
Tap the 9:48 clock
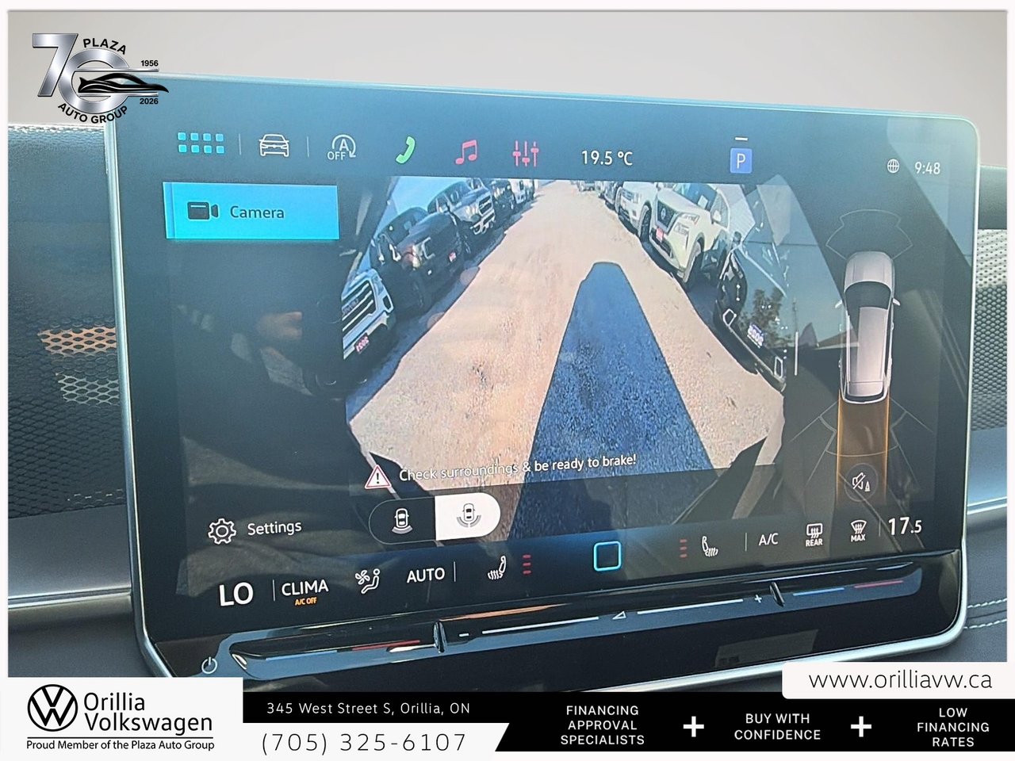tap(927, 168)
